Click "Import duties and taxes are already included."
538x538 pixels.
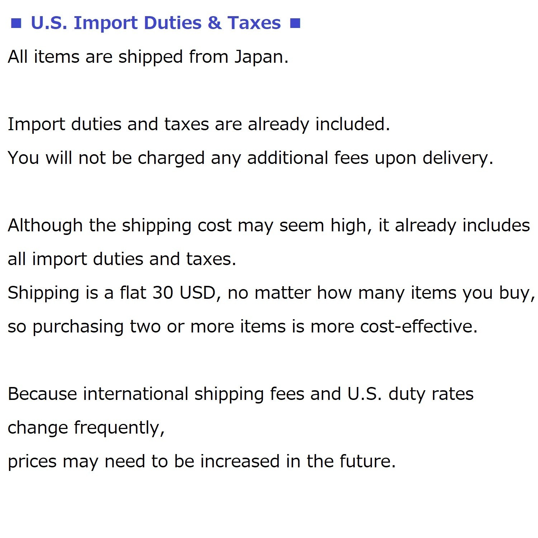198,124
